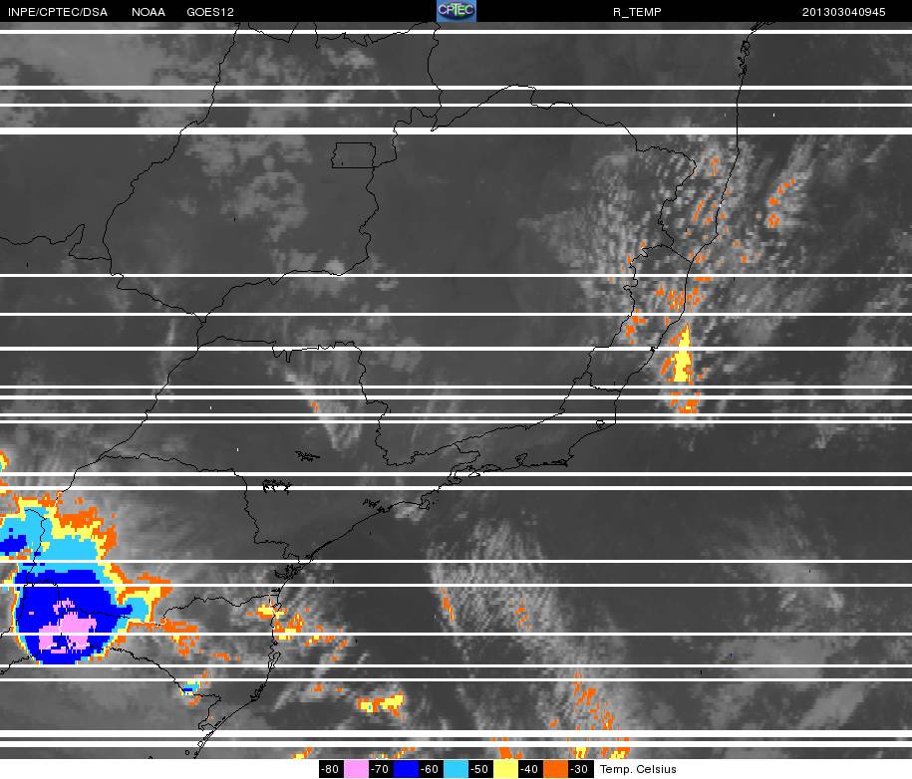
Task: Click the yellow cloud patch near east coast
Action: pyautogui.click(x=682, y=358)
